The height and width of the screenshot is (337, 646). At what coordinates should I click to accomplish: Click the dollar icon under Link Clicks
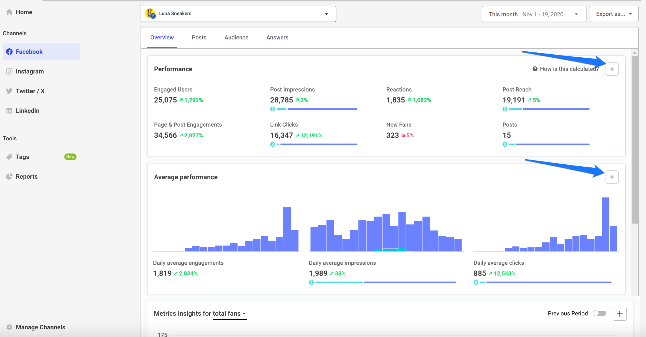[x=272, y=144]
